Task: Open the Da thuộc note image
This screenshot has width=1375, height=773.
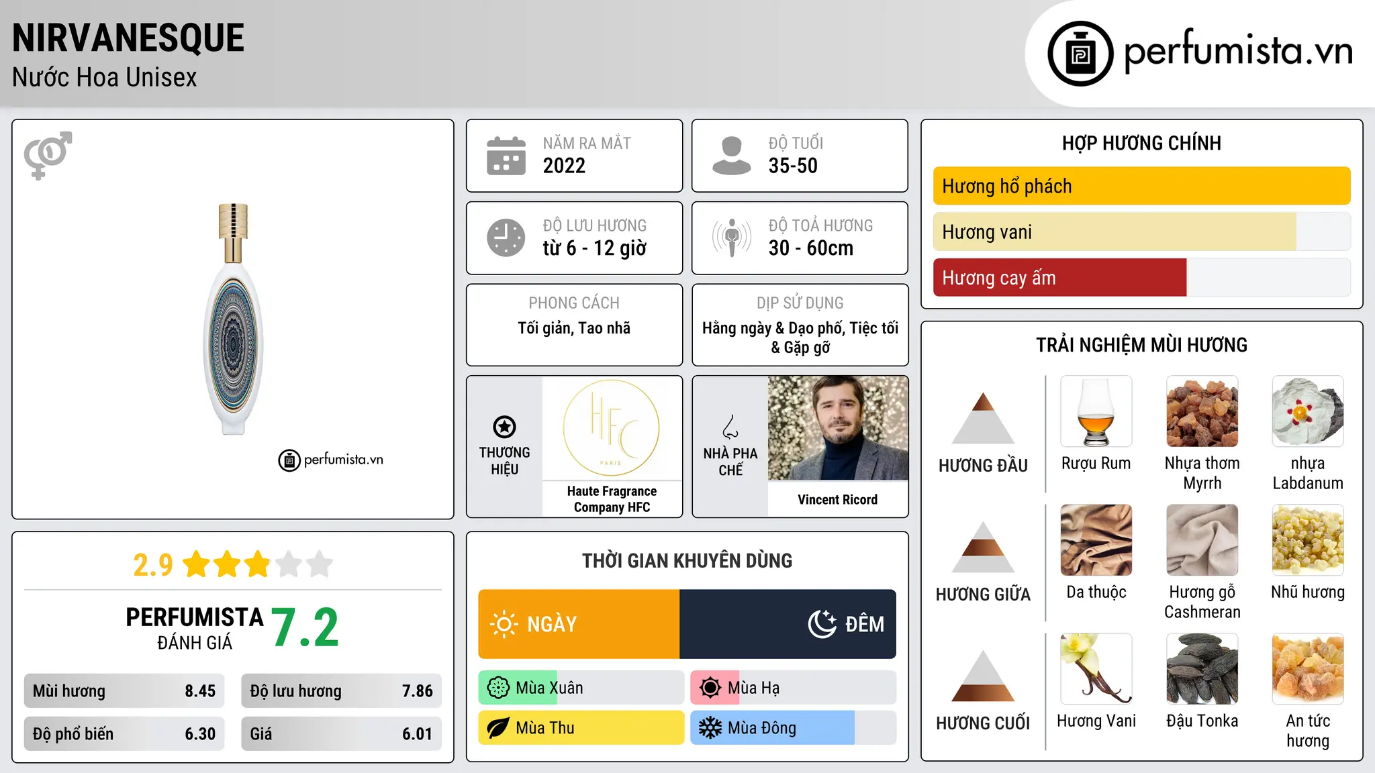Action: point(1096,540)
